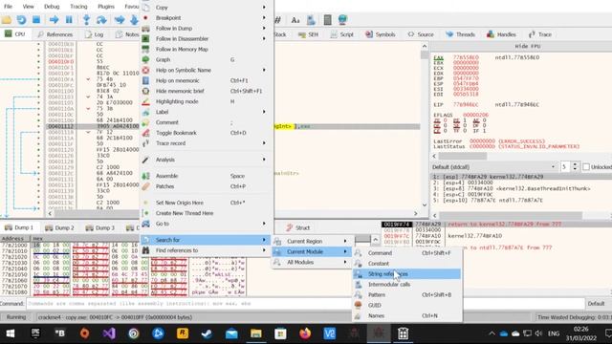The width and height of the screenshot is (612, 344).
Task: Expand the Current Region submenu
Action: (313, 241)
